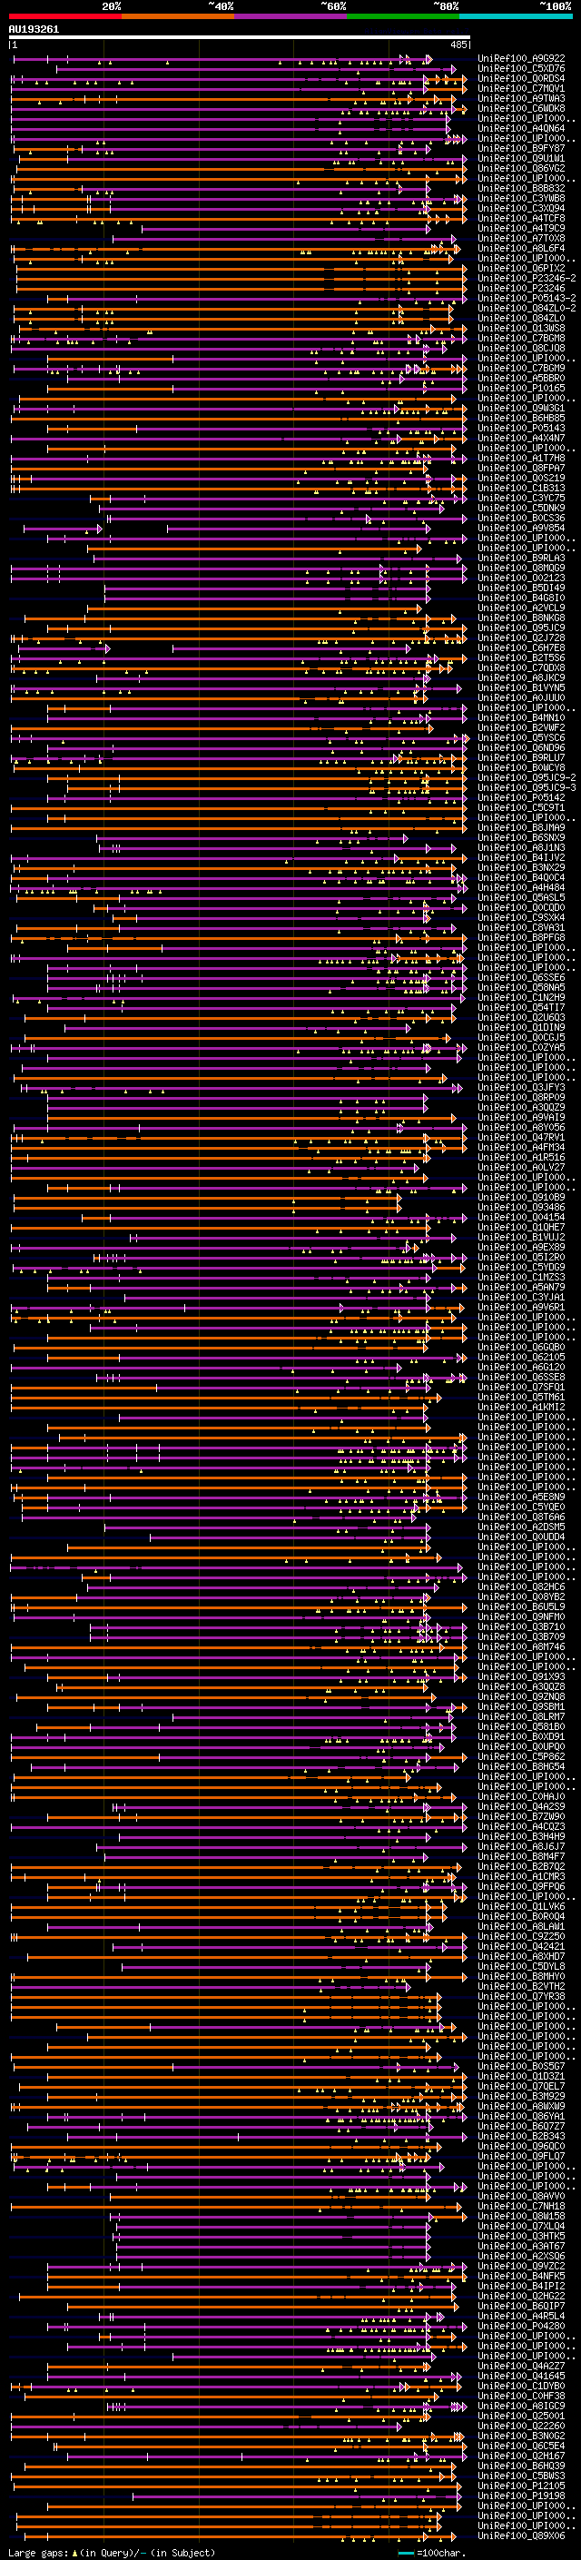Select hit label UniRef100_B9FY87

(521, 148)
